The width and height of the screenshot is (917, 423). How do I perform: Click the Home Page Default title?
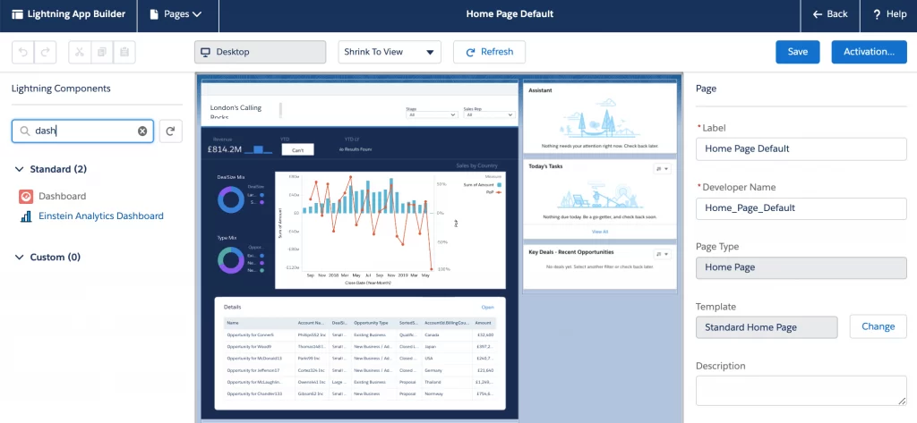(510, 14)
